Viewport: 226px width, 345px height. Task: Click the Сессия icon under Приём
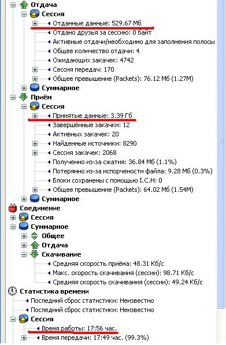[x=35, y=106]
